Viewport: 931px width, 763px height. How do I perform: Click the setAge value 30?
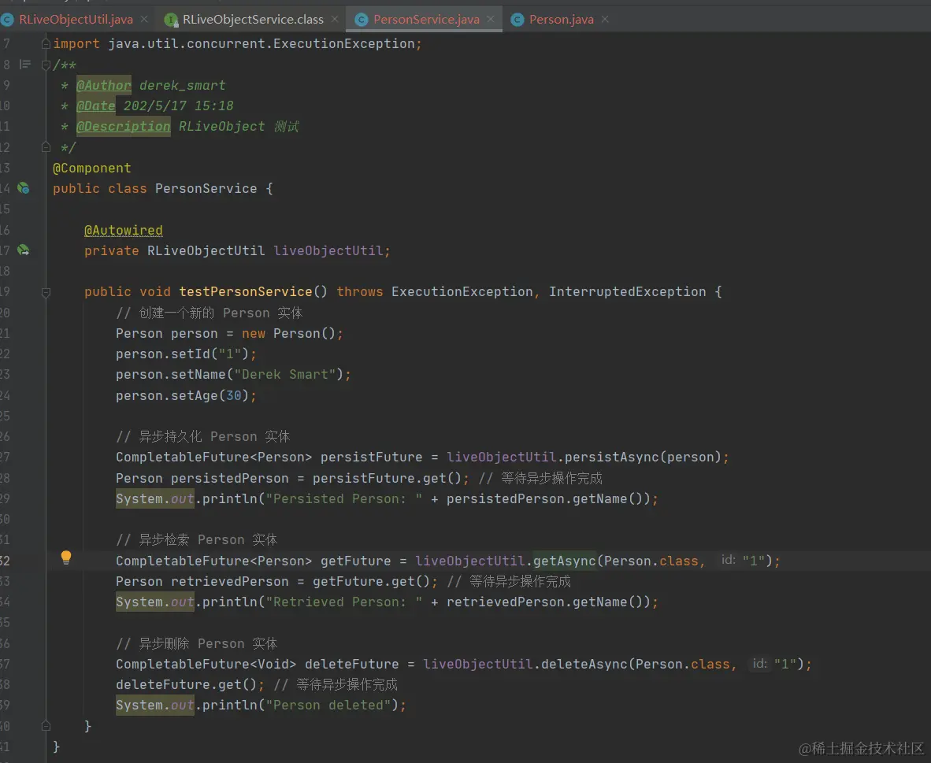(234, 395)
